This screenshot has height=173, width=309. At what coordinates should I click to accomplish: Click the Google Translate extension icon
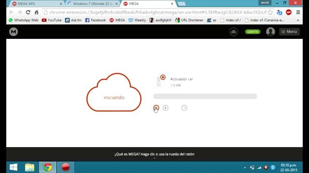(280, 12)
